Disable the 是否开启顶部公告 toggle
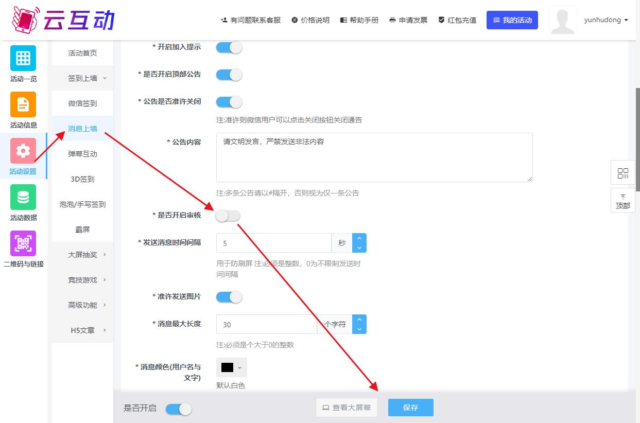The height and width of the screenshot is (423, 640). pos(229,75)
